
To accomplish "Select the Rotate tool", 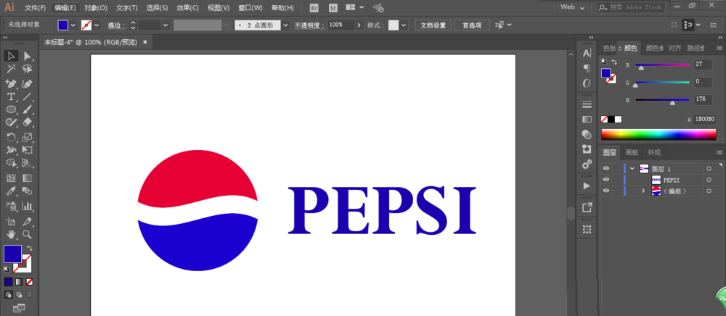I will point(11,137).
